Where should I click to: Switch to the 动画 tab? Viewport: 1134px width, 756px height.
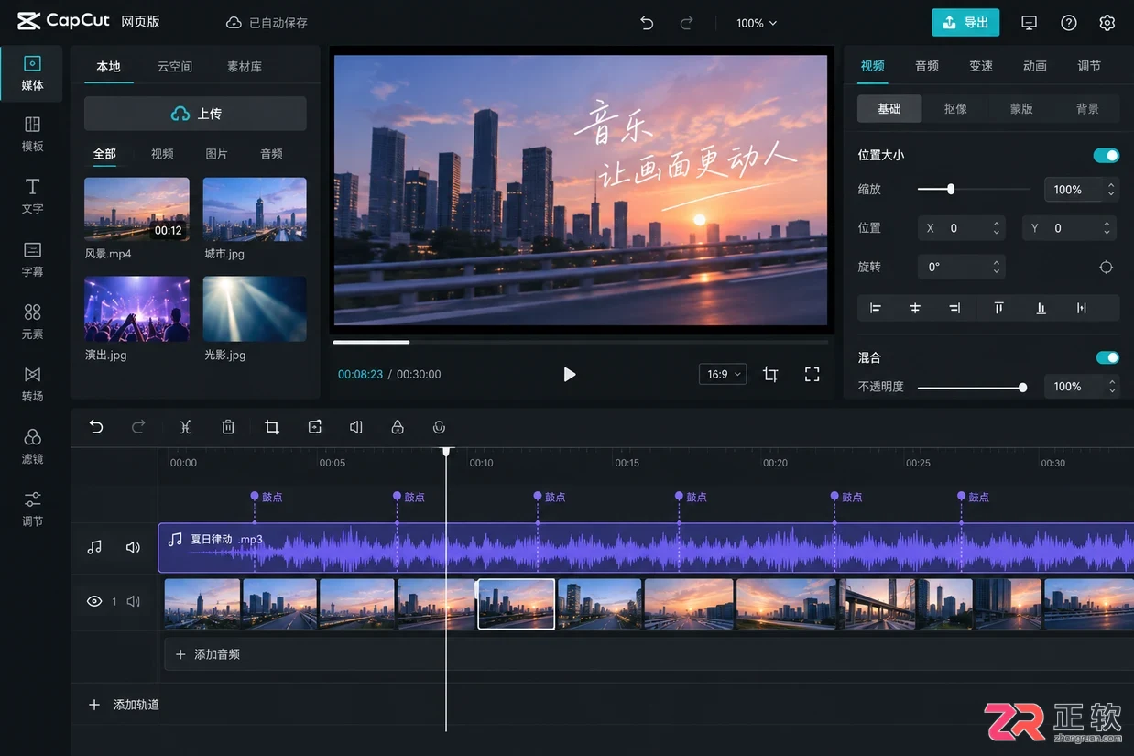pos(1035,66)
